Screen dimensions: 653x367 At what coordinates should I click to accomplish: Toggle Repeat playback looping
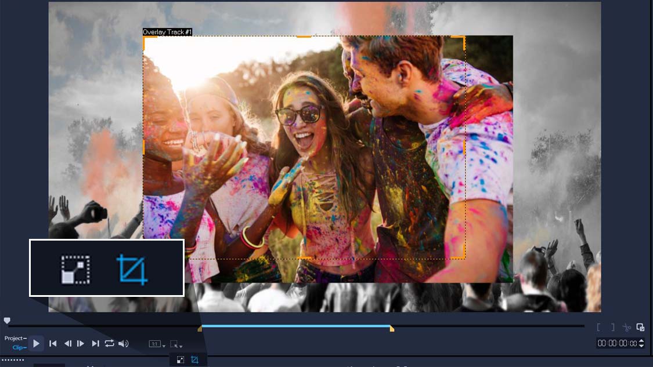109,344
